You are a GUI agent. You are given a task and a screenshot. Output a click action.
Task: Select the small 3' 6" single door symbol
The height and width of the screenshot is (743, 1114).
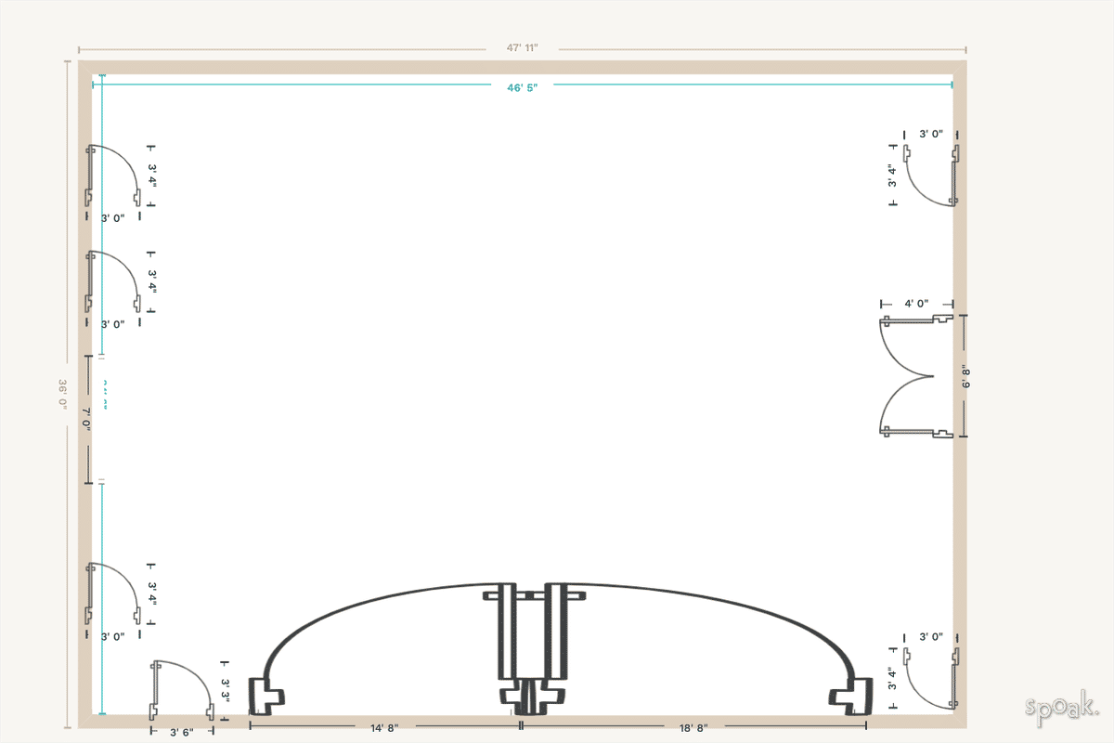182,690
